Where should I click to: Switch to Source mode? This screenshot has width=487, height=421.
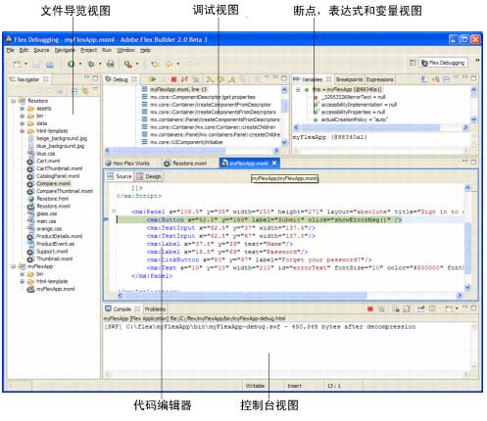(x=120, y=176)
